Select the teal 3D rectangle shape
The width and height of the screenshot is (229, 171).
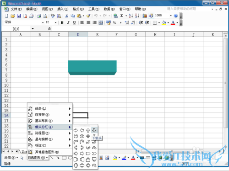coord(92,68)
